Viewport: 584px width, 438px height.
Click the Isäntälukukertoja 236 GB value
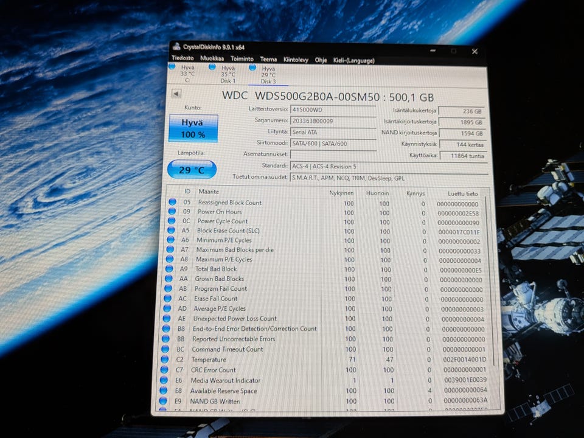(x=461, y=111)
